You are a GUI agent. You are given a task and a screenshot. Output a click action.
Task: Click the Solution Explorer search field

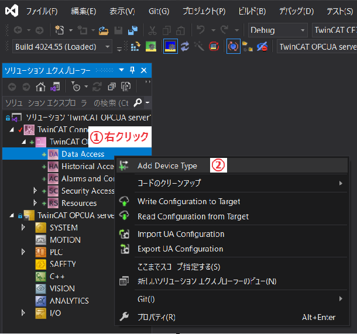coord(68,103)
